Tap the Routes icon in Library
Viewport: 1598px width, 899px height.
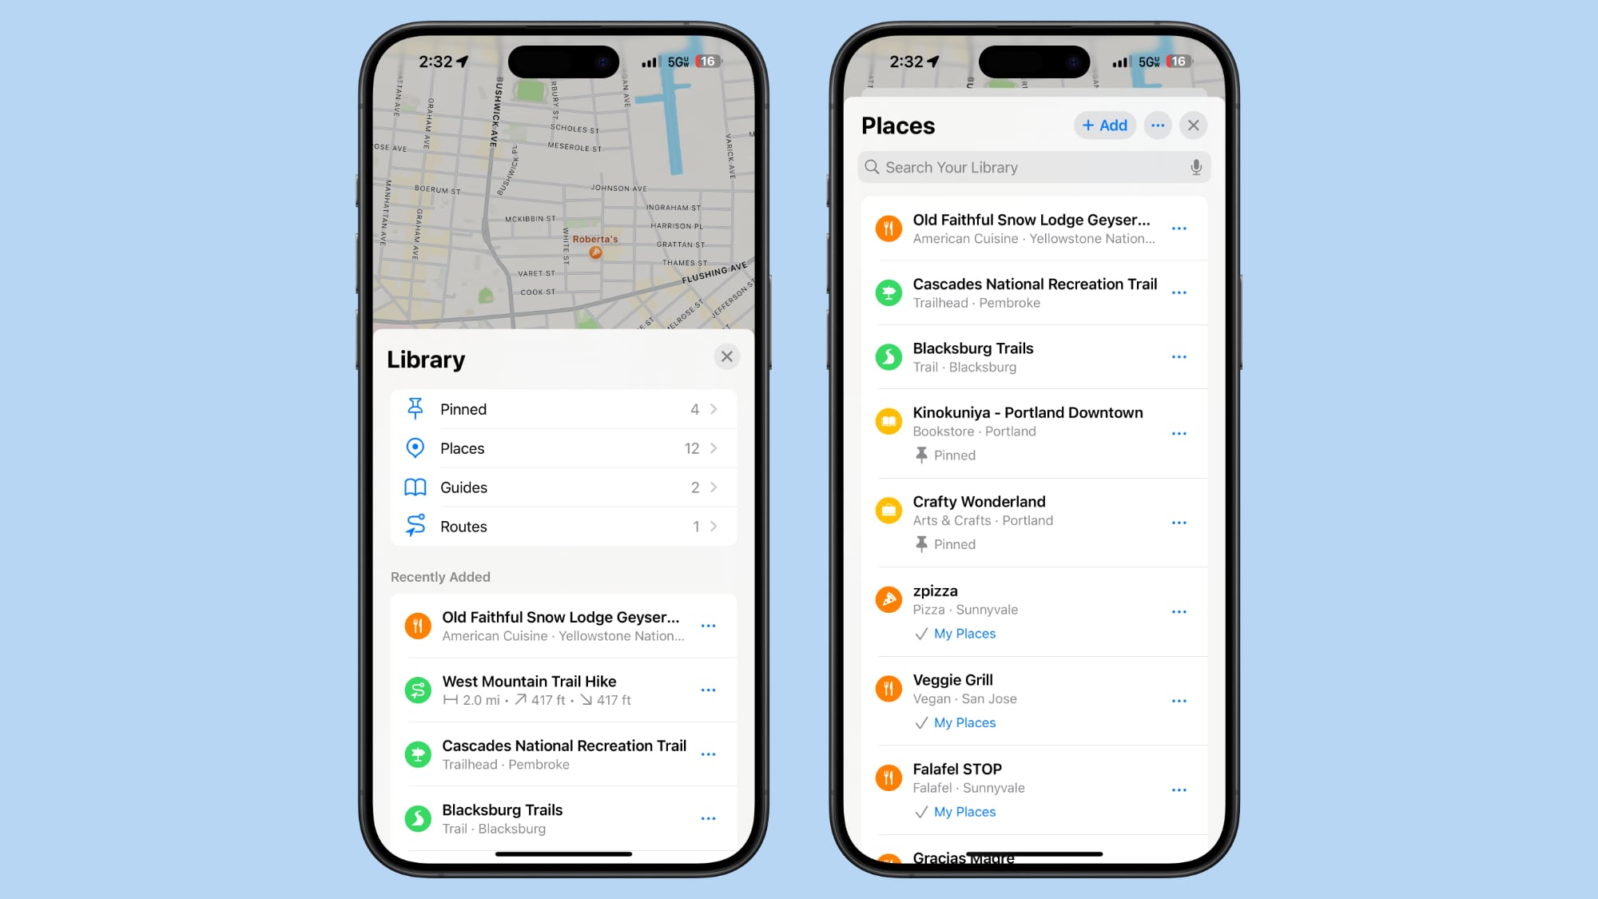pos(416,526)
